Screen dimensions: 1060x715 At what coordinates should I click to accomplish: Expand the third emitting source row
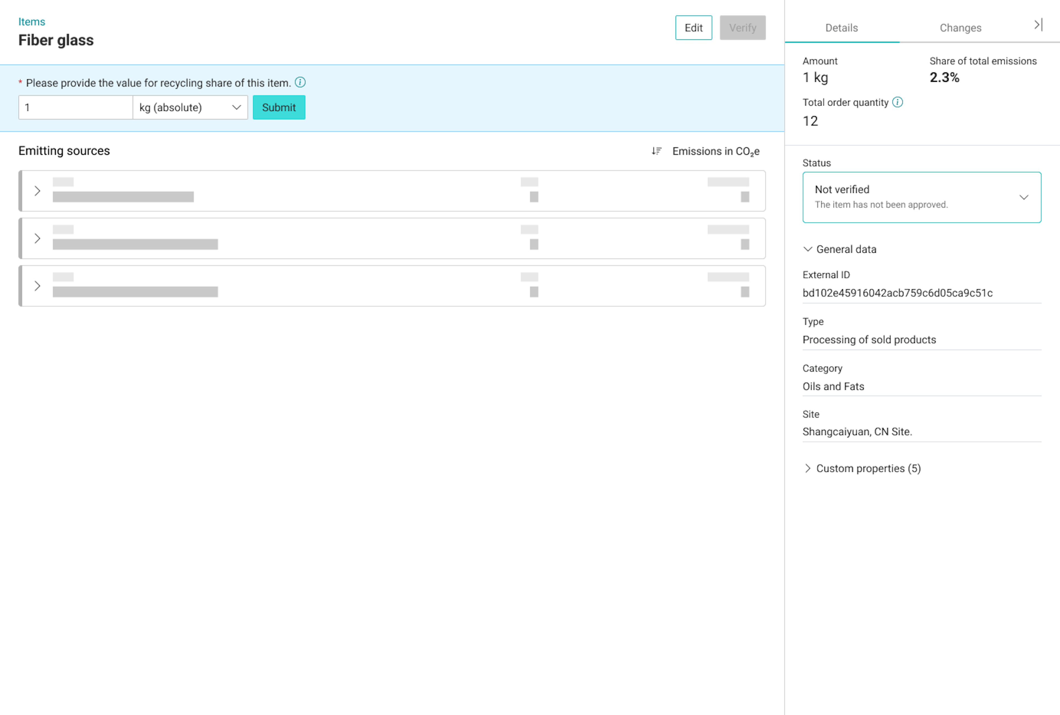(37, 286)
